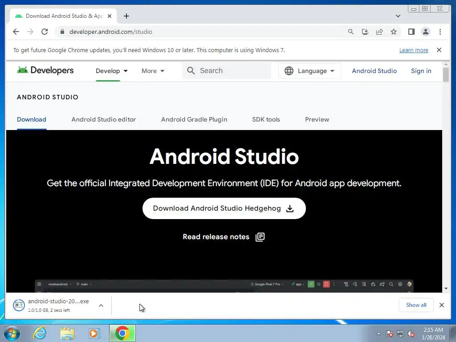Screen dimensions: 456x342
Task: View site info via the padlock icon
Action: pos(62,32)
